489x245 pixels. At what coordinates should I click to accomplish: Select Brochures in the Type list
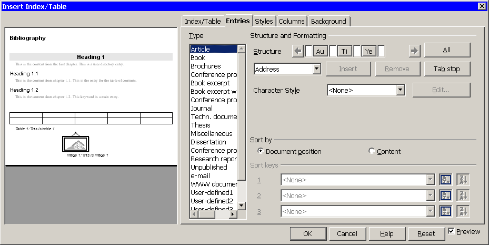(x=214, y=66)
